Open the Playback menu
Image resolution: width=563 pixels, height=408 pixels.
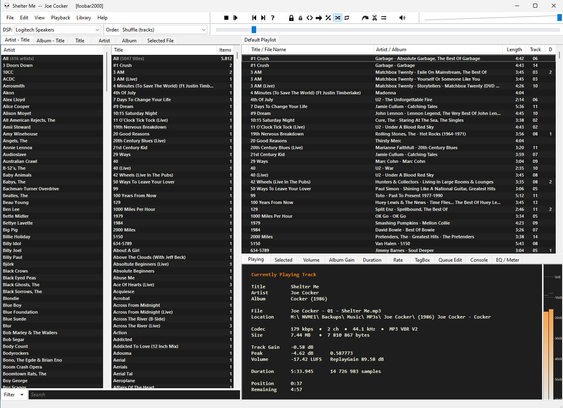(60, 18)
